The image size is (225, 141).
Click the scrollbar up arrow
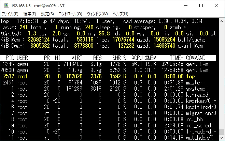tap(222, 21)
